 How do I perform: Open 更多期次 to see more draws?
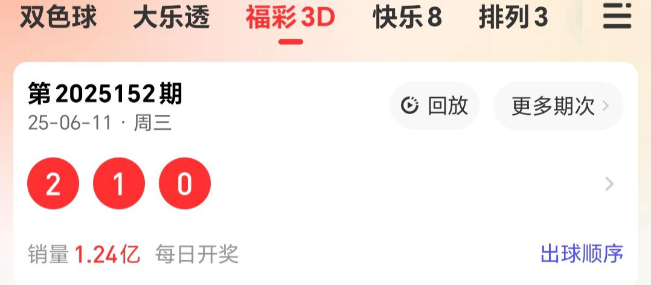tap(559, 106)
